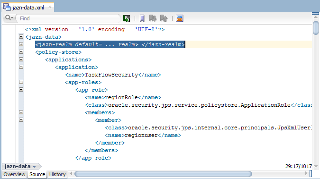The width and height of the screenshot is (320, 179).
Task: Click the vertical split handle right of the horizontal scrollbar
Action: click(311, 173)
